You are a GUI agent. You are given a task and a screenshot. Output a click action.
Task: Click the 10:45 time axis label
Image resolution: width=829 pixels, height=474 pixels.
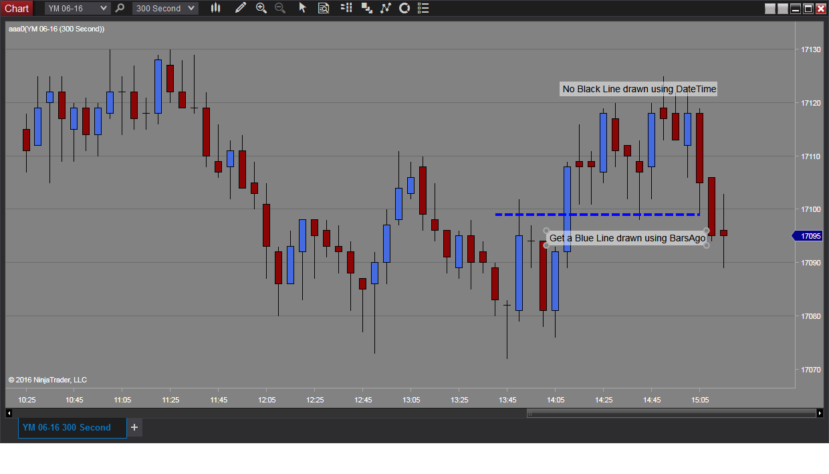click(74, 400)
